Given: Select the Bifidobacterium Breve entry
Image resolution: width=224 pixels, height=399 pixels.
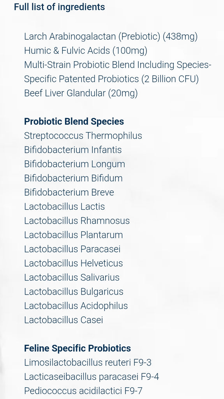Looking at the screenshot, I should pyautogui.click(x=69, y=192).
